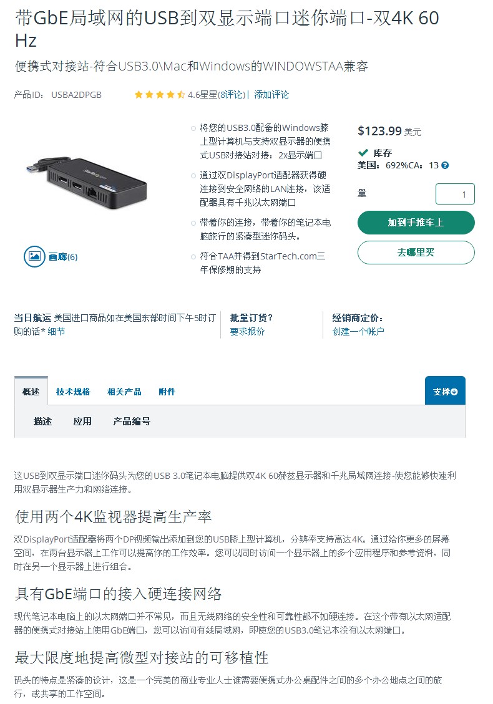
Task: Click the 创建一个帐户 create account link
Action: point(358,331)
